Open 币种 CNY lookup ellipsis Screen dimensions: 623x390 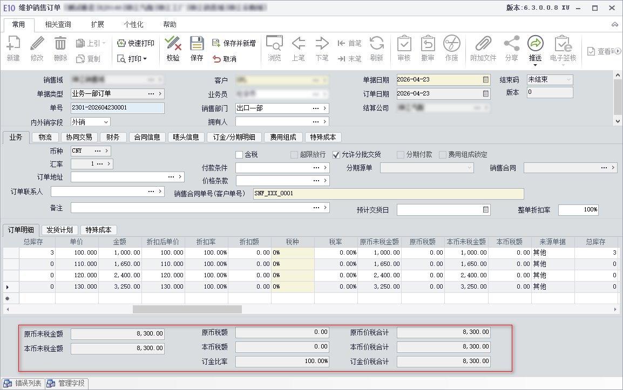click(98, 151)
